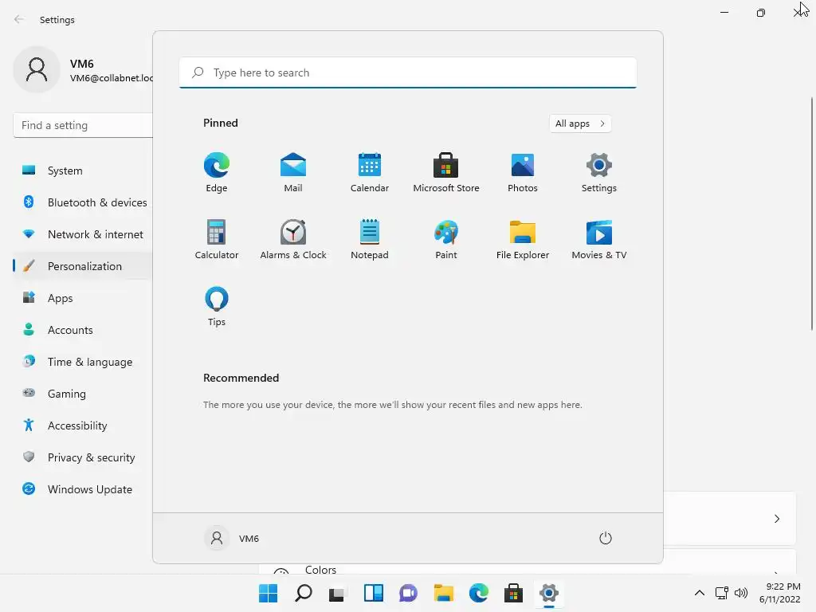Open Microsoft Store on taskbar
The image size is (816, 612).
(x=513, y=593)
